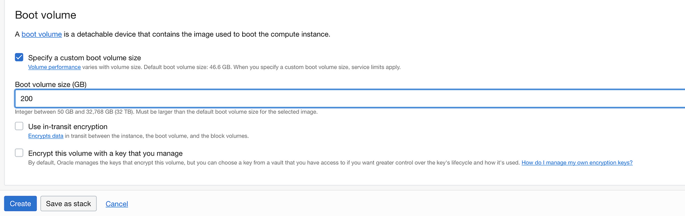Open 'How do I manage my own encryption keys?'
Screen dimensions: 685x216
pyautogui.click(x=577, y=162)
